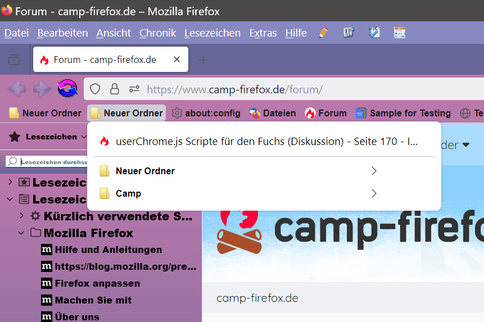Open the Lesezeichen sidebar switcher dropdown
This screenshot has width=484, height=322.
click(48, 137)
